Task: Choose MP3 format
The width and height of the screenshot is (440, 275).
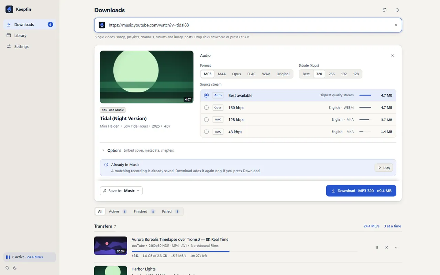Action: [x=208, y=74]
